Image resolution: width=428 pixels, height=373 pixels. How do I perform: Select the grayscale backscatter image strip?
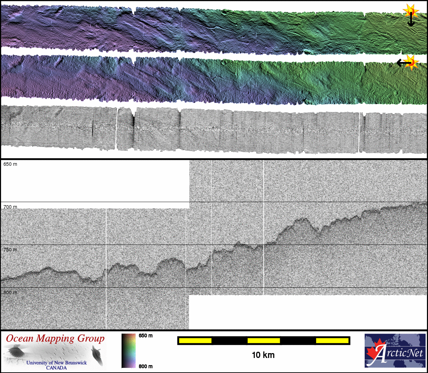click(x=214, y=130)
